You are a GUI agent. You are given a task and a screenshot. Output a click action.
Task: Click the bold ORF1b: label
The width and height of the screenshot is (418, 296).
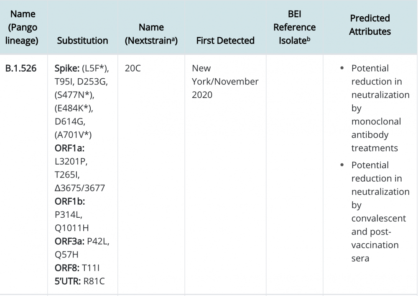[69, 201]
